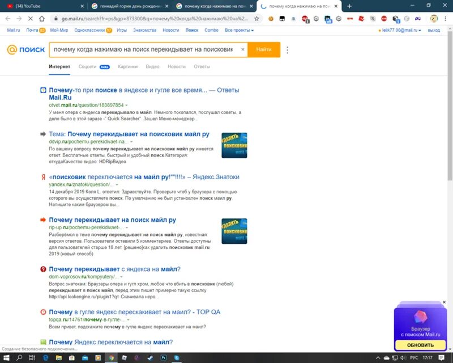Click the orange Найти button

tap(264, 49)
